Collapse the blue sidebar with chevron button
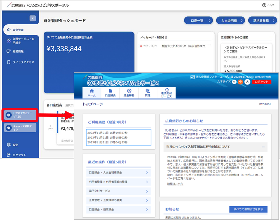Image resolution: width=280 pixels, height=220 pixels. [33, 18]
